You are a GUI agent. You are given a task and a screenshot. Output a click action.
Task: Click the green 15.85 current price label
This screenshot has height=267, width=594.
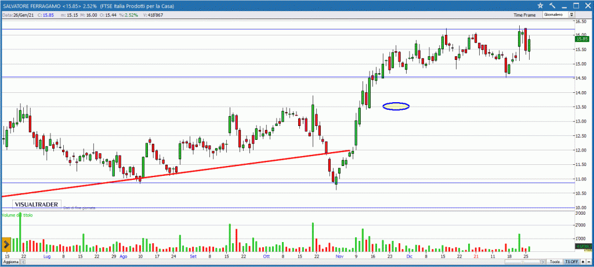581,39
